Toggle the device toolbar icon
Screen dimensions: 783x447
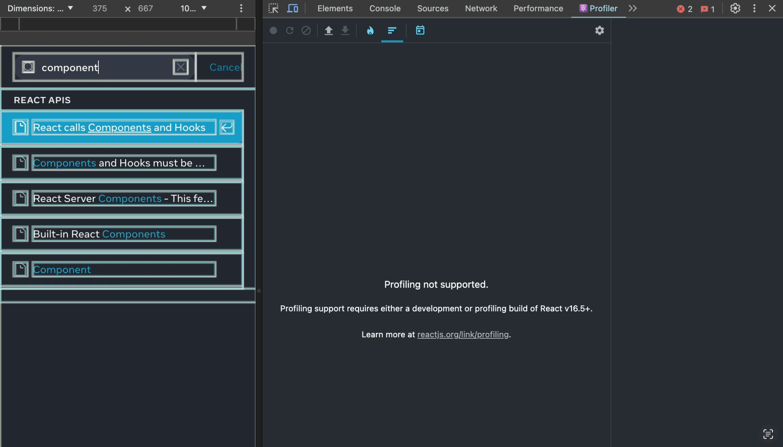pos(292,8)
